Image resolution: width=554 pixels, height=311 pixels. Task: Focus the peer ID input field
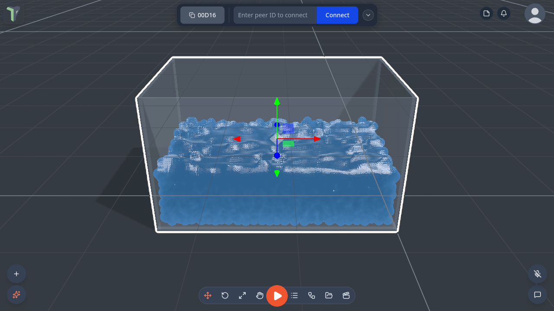click(x=275, y=15)
